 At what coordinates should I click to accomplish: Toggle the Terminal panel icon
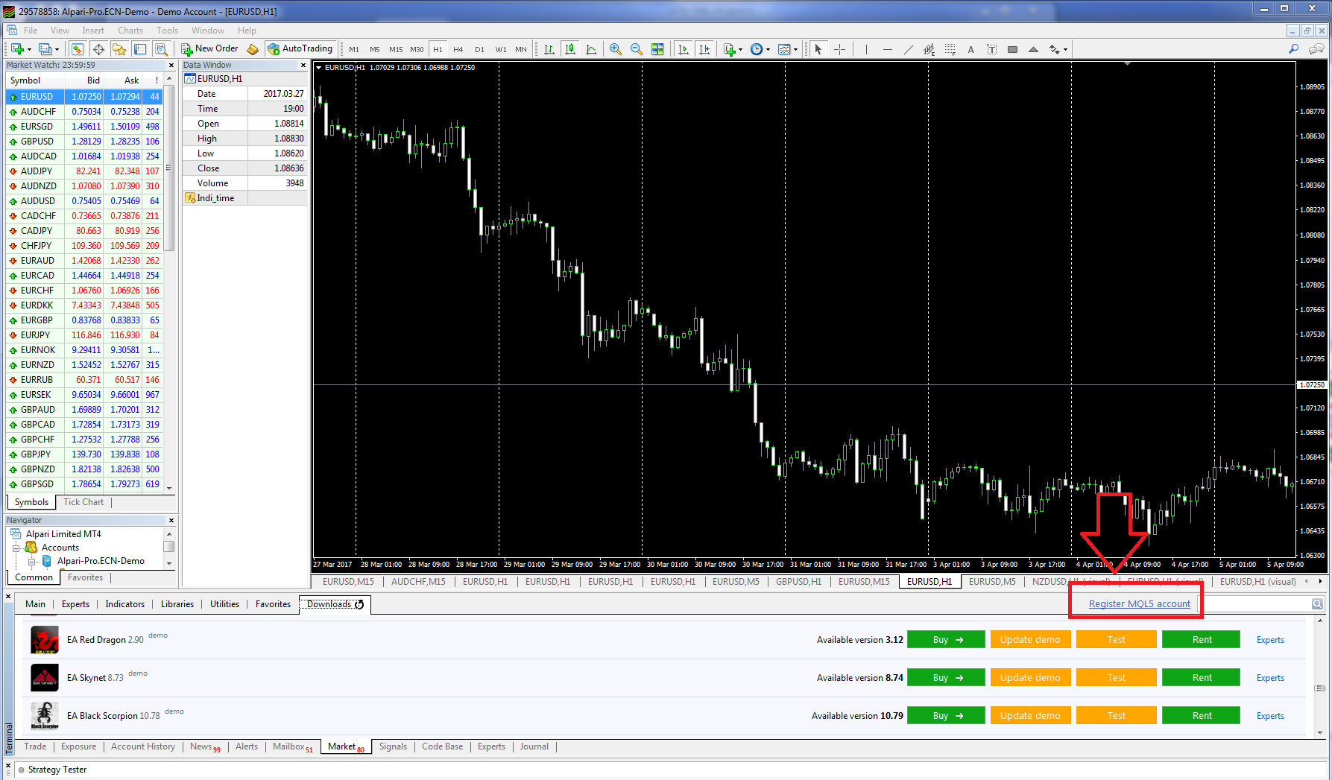(140, 49)
